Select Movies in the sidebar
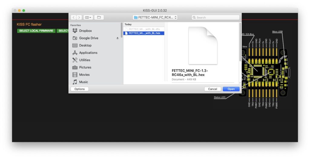 [84, 74]
